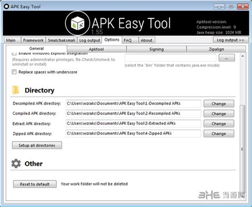Click the 'Decompiled APK directory:' label
This screenshot has height=207, width=252.
pyautogui.click(x=37, y=103)
